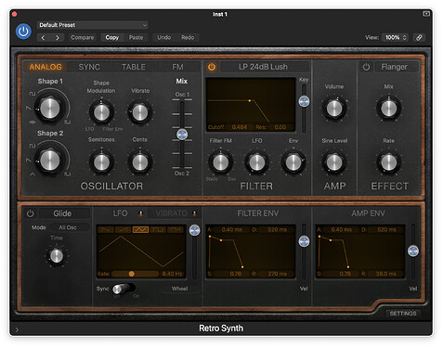Toggle the plugin main power button
The width and height of the screenshot is (443, 348).
[x=23, y=32]
